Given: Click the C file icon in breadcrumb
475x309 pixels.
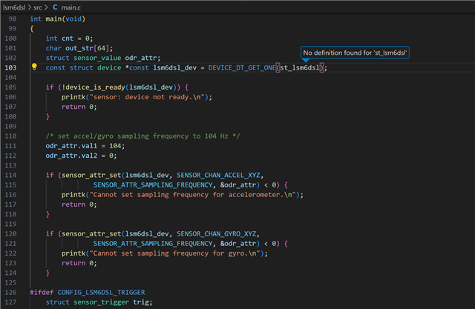Looking at the screenshot, I should pyautogui.click(x=55, y=7).
